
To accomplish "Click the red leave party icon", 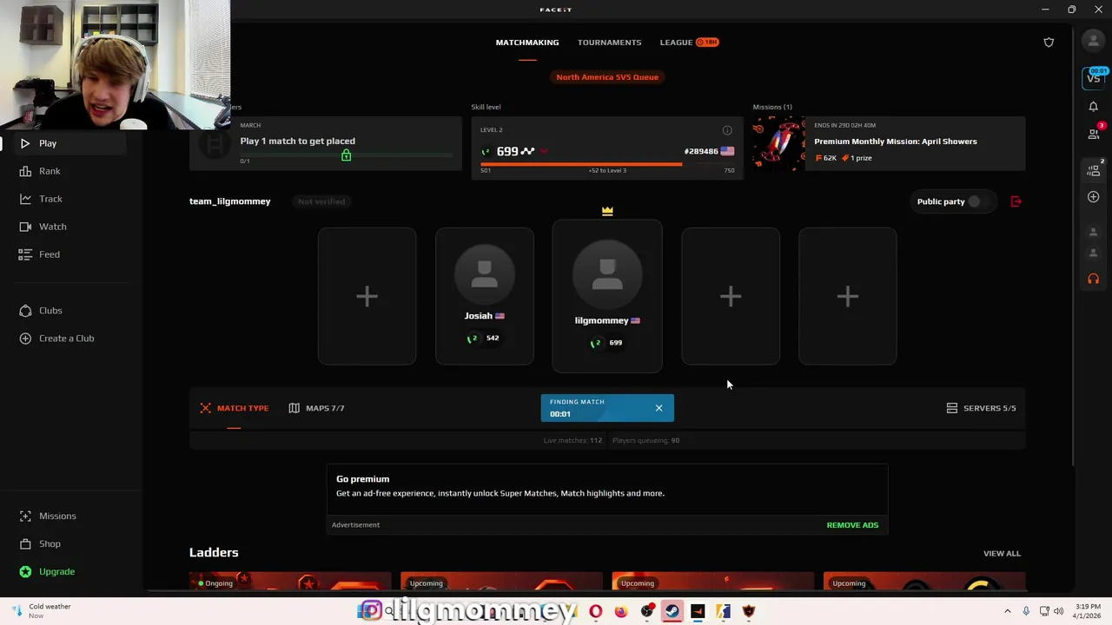I will click(x=1016, y=201).
